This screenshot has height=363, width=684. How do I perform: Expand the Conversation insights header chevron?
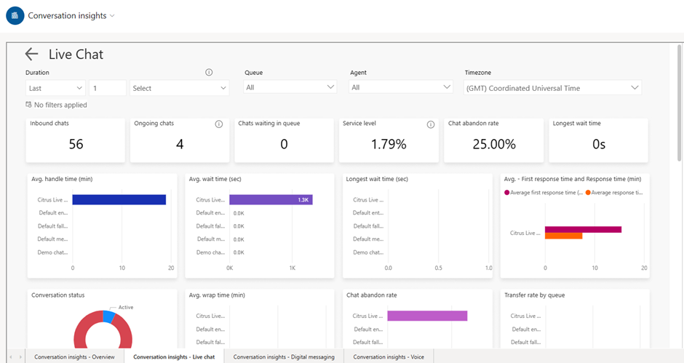click(x=111, y=16)
